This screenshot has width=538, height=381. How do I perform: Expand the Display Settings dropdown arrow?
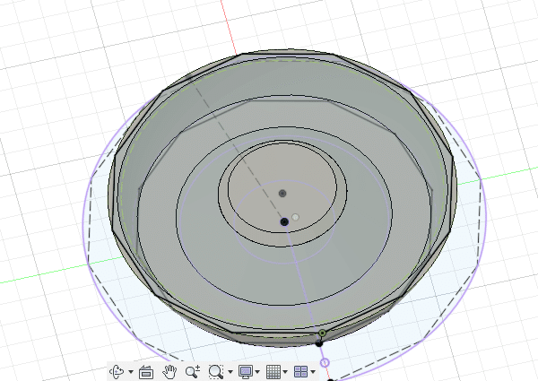tap(257, 372)
